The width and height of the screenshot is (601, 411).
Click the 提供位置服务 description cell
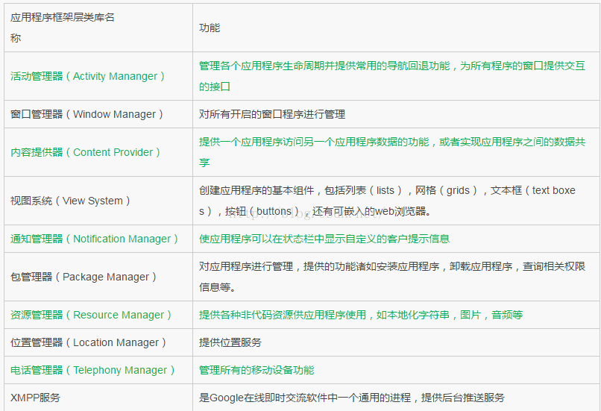tap(230, 342)
